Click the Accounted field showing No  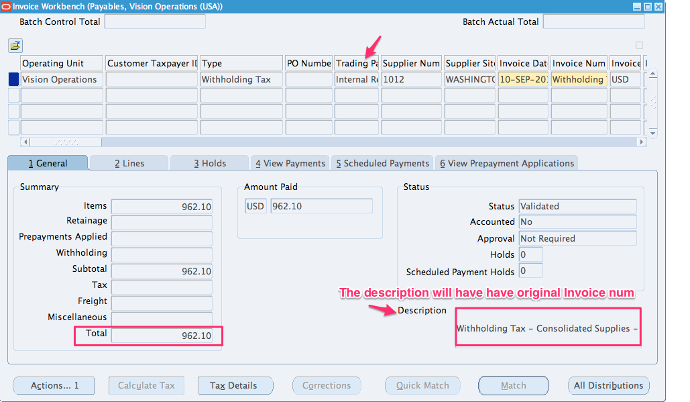(x=578, y=222)
